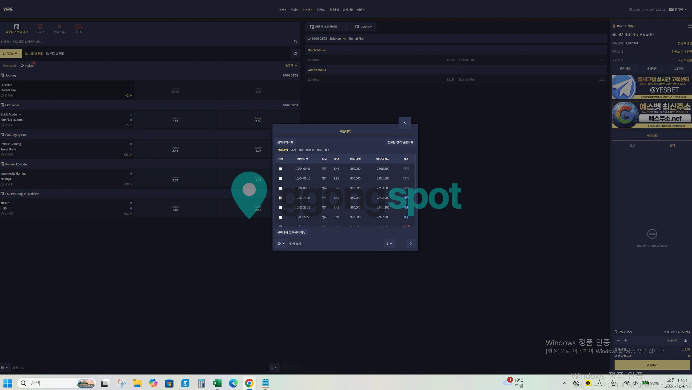Open the Telegram @YESBET banner

pyautogui.click(x=652, y=87)
